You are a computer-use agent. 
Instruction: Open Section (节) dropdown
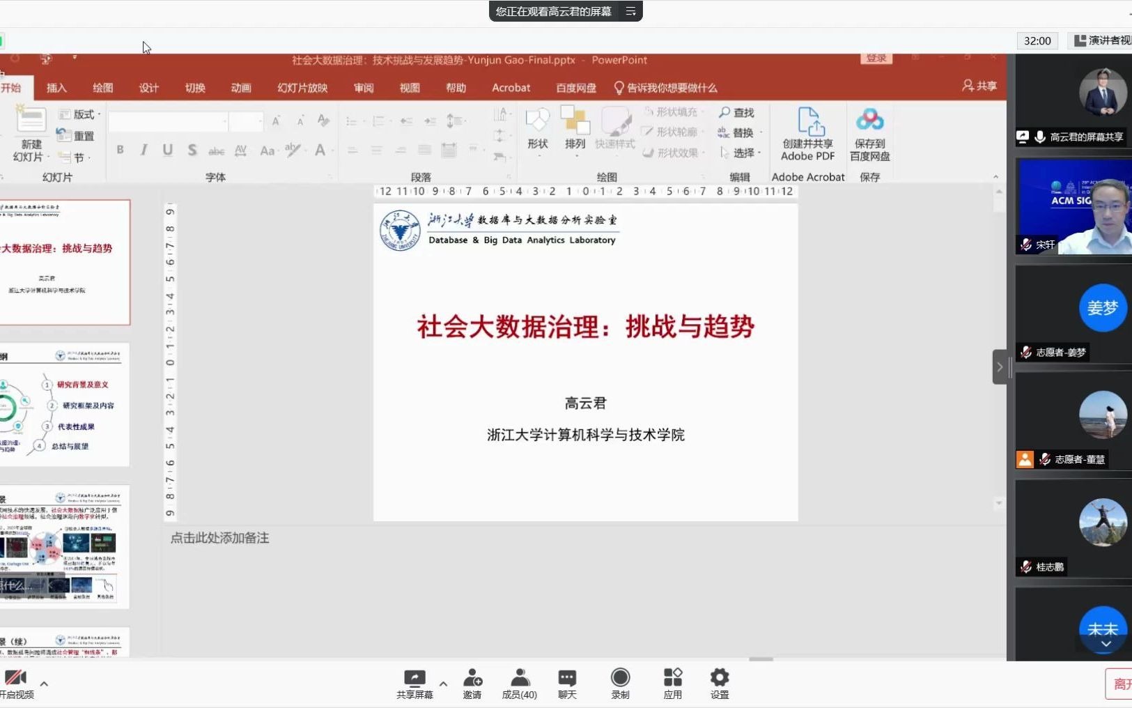pos(75,157)
